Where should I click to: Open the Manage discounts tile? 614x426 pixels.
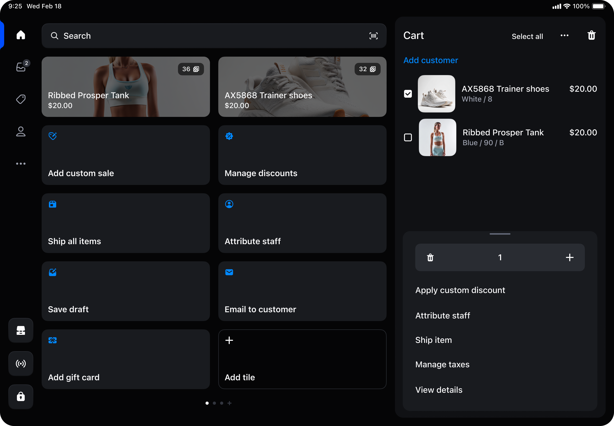[302, 155]
